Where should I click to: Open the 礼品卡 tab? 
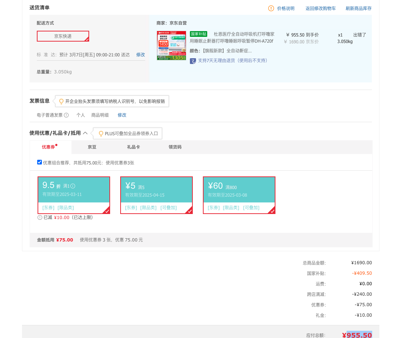[x=134, y=147]
